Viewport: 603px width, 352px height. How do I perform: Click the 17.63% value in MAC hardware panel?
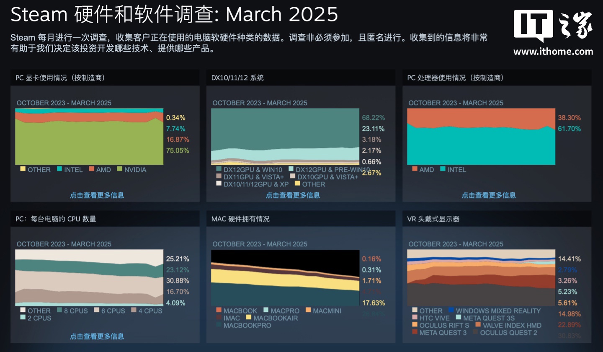374,303
